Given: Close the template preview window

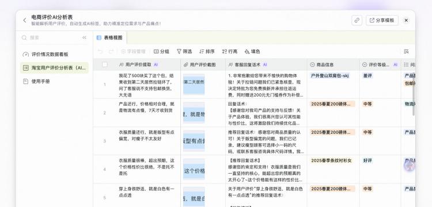Looking at the screenshot, I should [x=406, y=20].
